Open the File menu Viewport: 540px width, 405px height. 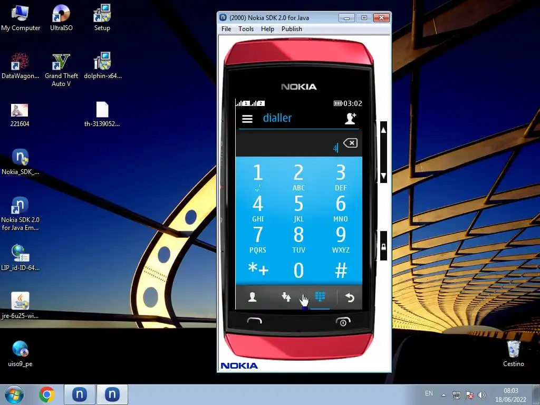tap(226, 29)
